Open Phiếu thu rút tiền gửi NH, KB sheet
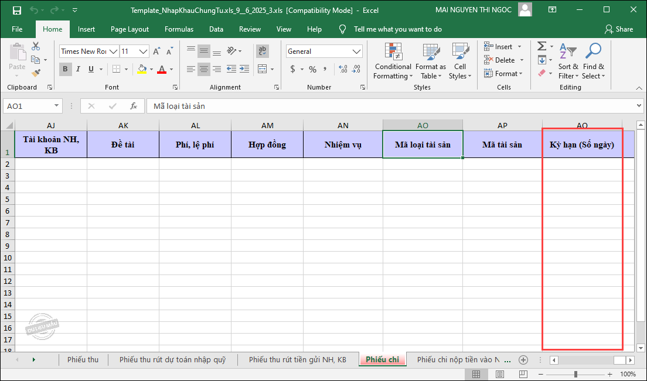 click(x=298, y=359)
